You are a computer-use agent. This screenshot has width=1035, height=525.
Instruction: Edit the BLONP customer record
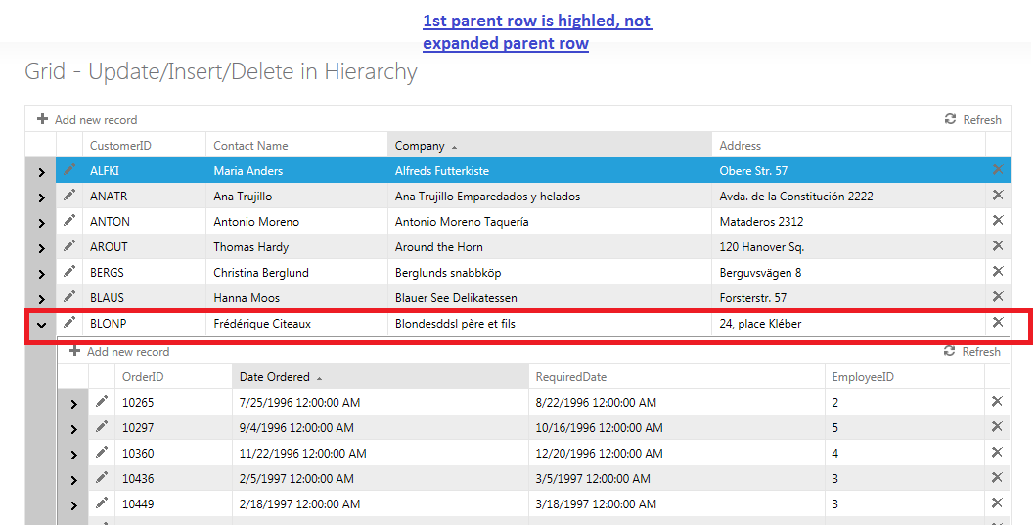pos(69,323)
